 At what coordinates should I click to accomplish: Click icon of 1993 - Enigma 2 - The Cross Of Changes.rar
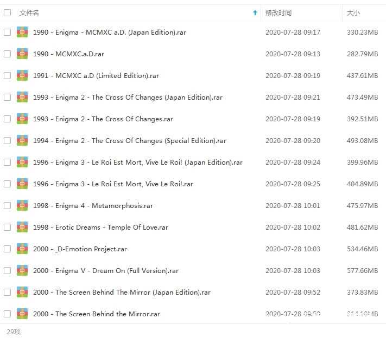point(22,119)
